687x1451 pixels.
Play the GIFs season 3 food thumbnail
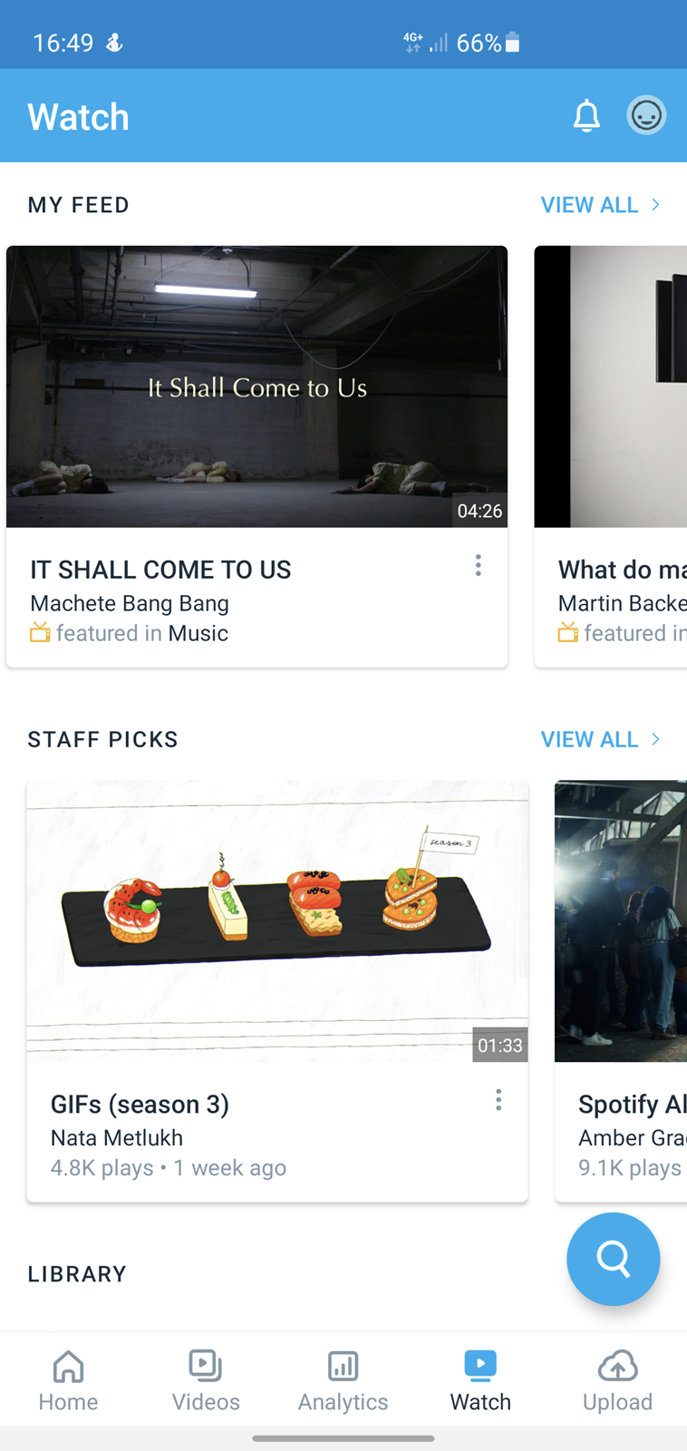click(277, 920)
